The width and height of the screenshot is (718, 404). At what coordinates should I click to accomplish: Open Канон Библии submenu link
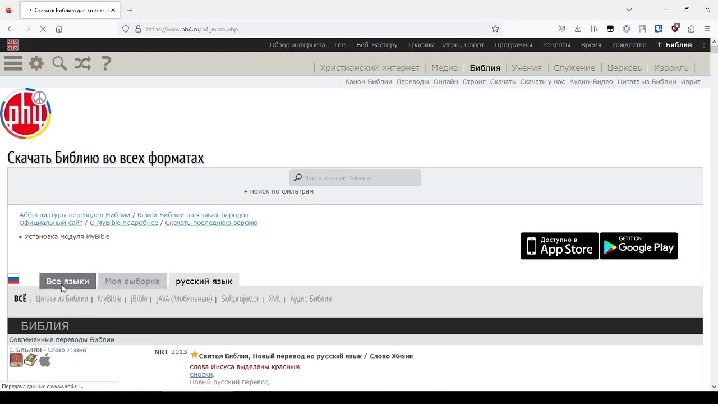tap(369, 82)
